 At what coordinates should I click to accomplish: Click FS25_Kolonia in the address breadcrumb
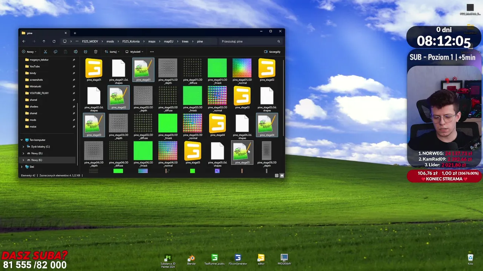pyautogui.click(x=131, y=41)
